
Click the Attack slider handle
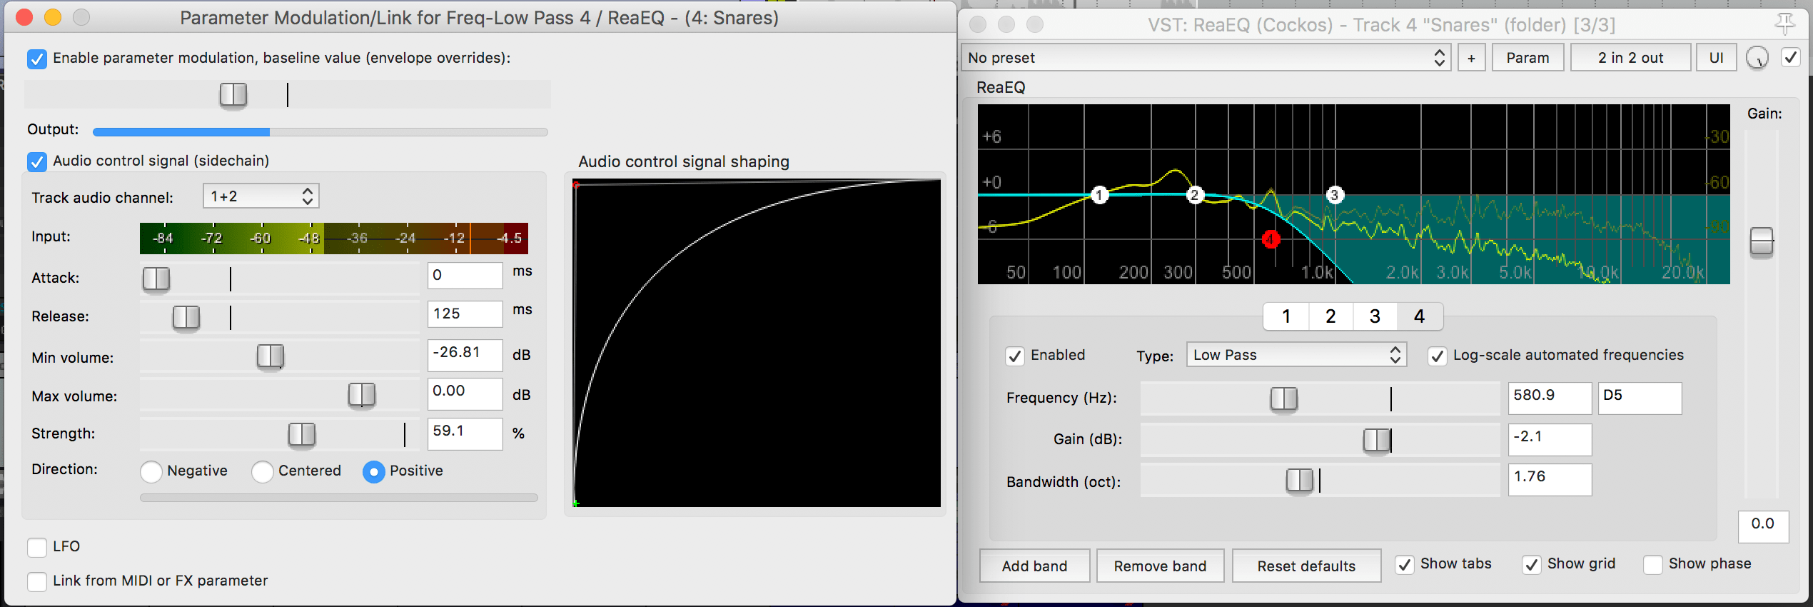coord(156,279)
